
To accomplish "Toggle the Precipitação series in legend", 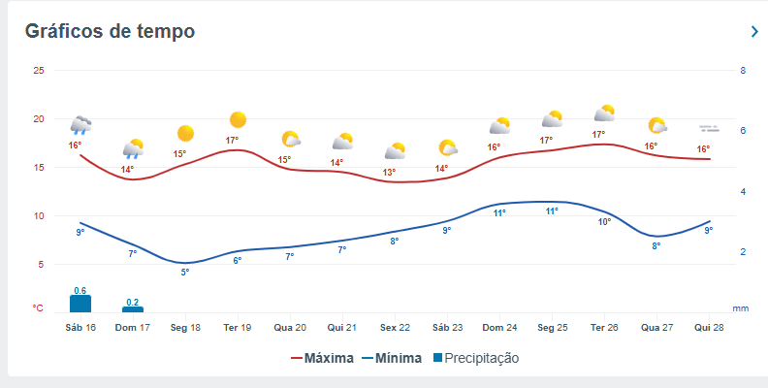I will point(476,358).
